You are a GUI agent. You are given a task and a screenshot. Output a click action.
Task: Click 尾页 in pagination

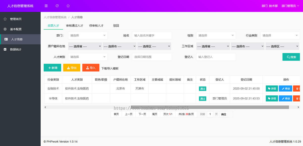point(155,114)
